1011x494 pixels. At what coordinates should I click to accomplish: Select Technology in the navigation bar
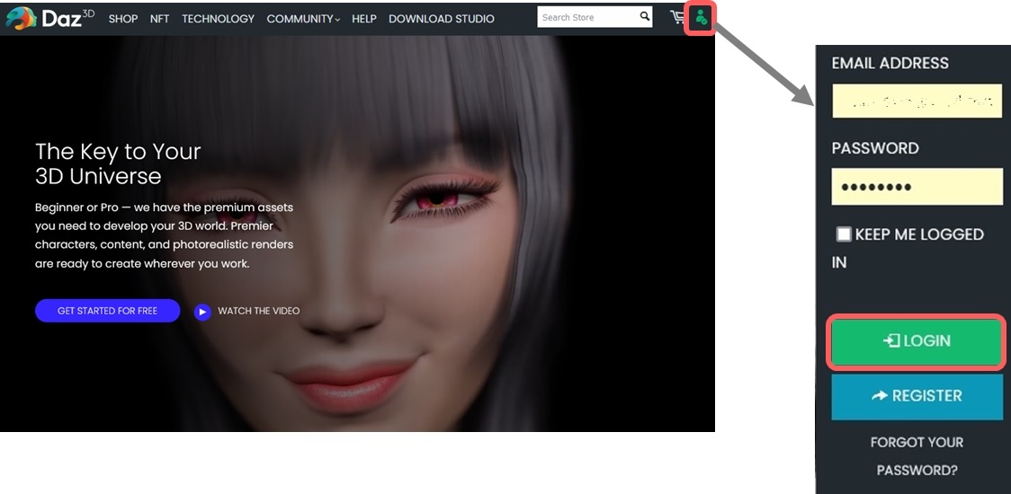tap(218, 19)
